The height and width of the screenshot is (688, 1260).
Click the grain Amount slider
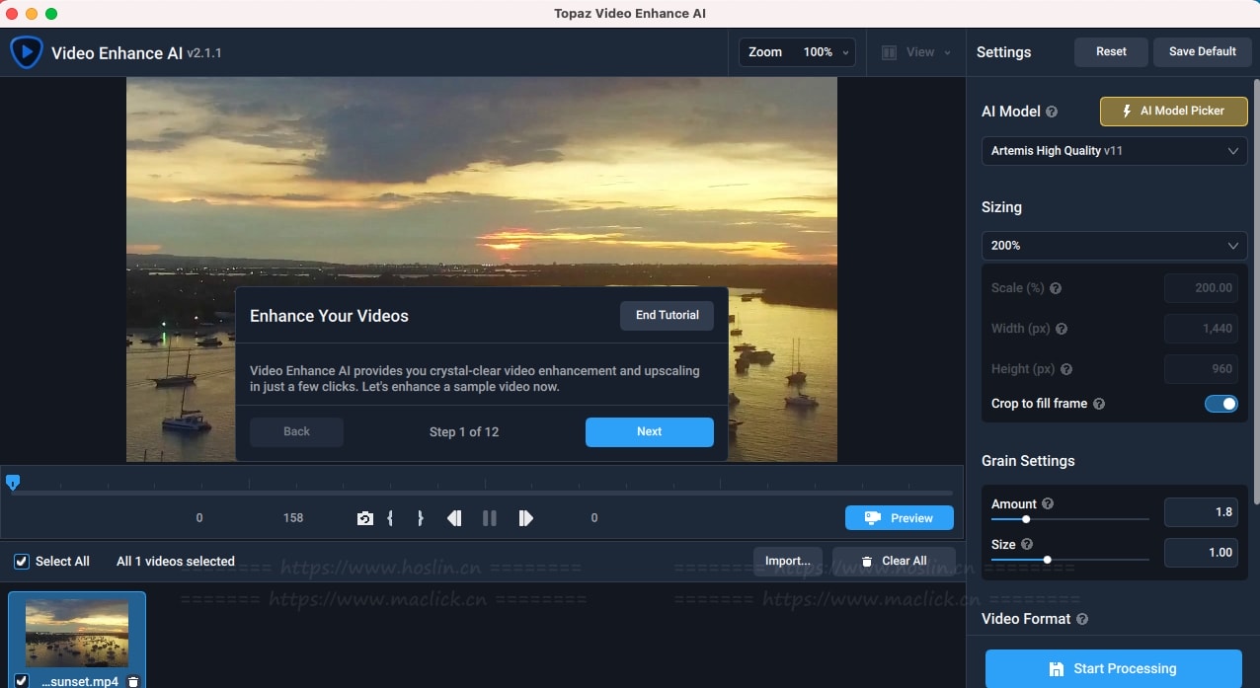(x=1069, y=519)
